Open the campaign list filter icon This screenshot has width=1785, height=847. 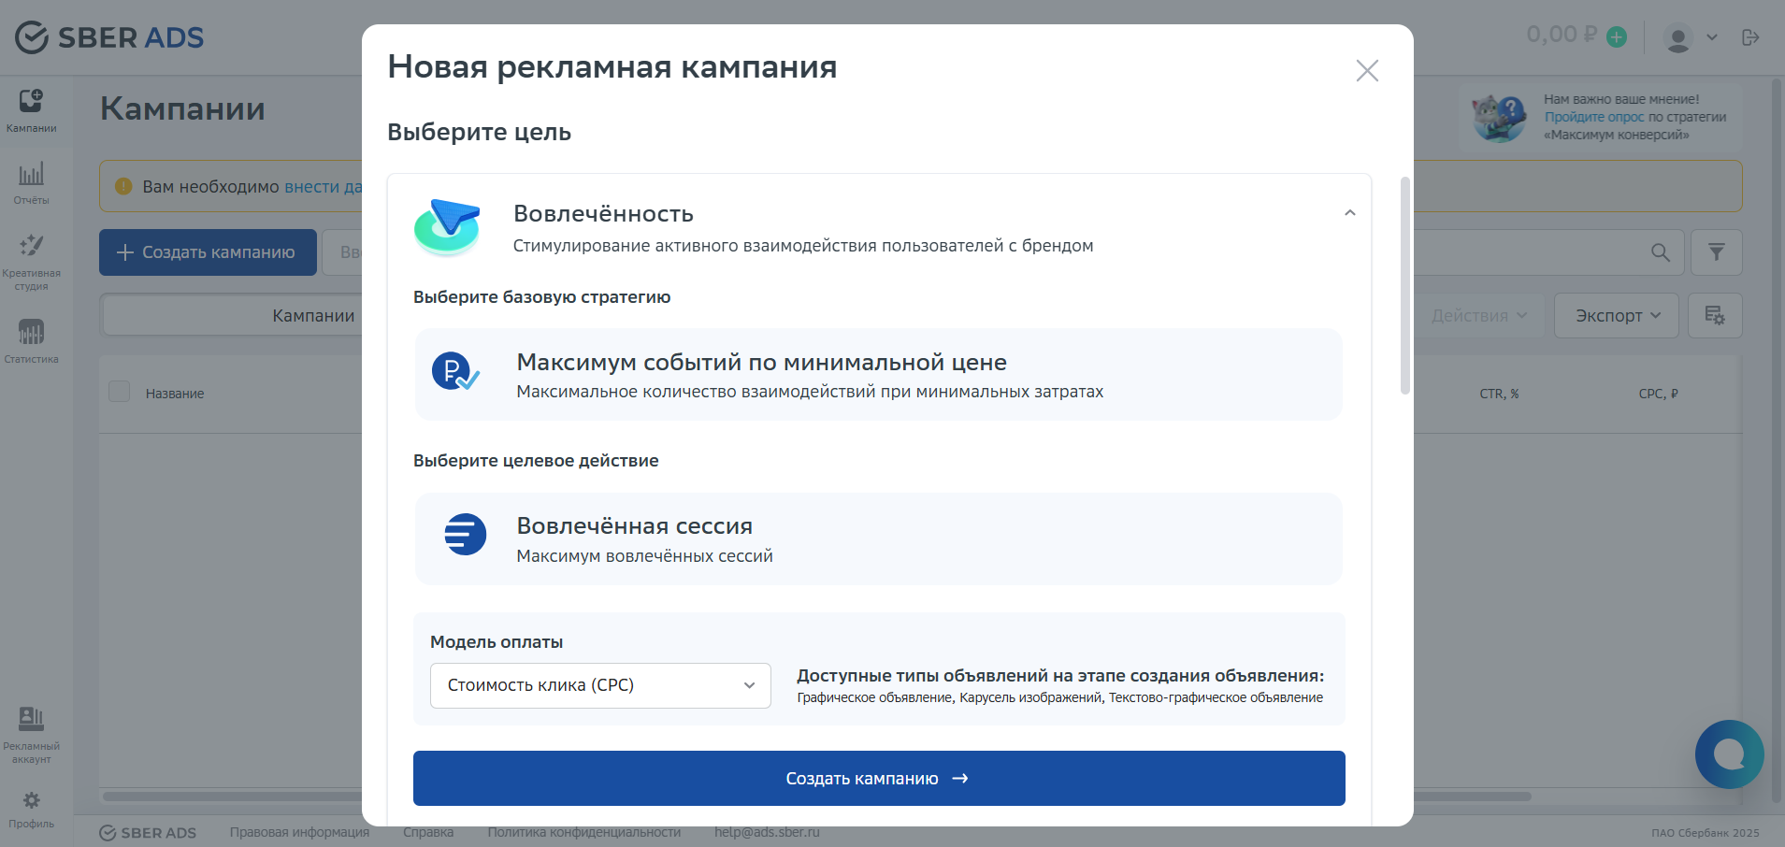pos(1717,251)
